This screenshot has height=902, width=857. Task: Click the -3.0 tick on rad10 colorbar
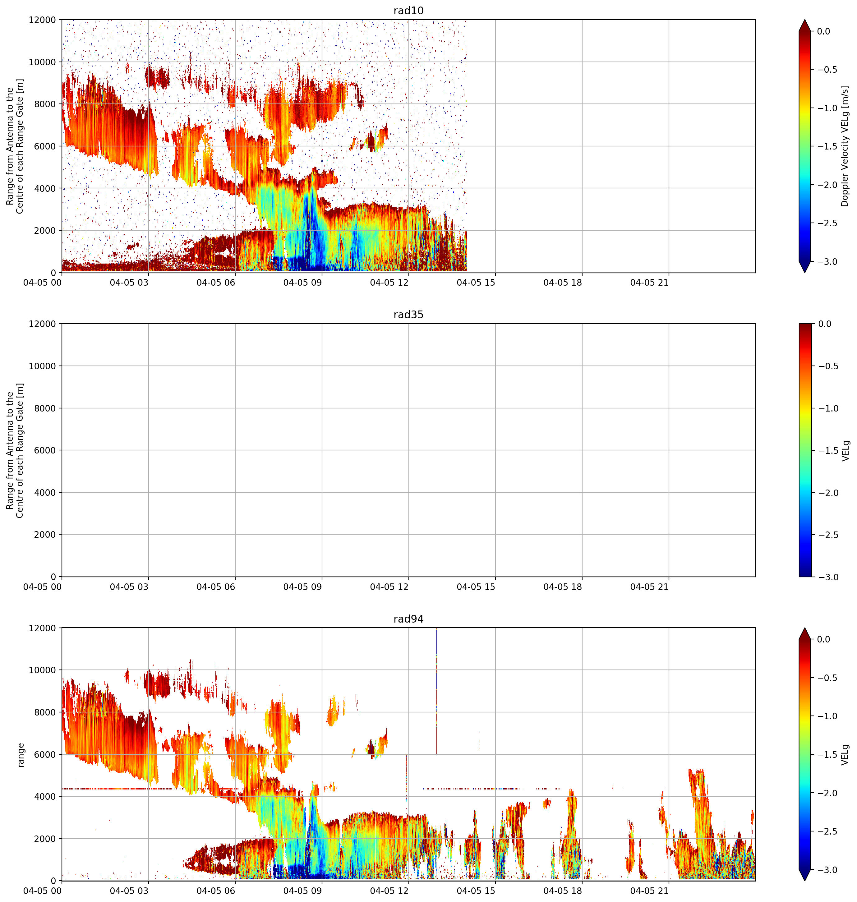click(827, 262)
